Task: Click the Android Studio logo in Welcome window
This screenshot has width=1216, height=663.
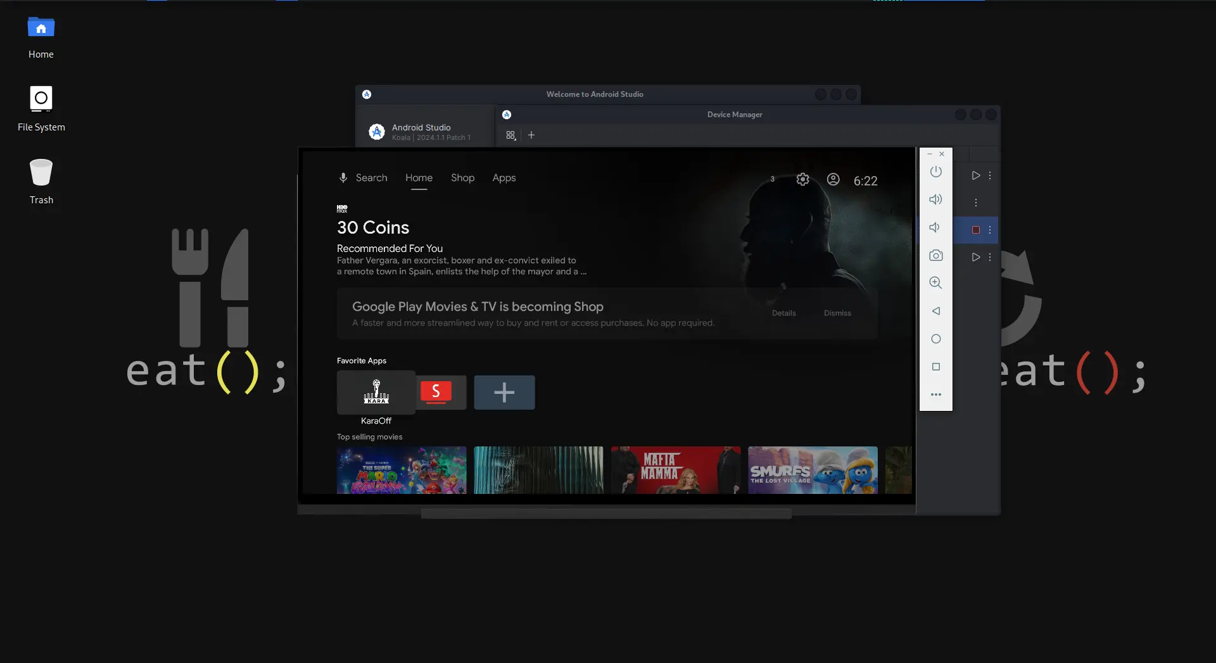Action: (377, 132)
